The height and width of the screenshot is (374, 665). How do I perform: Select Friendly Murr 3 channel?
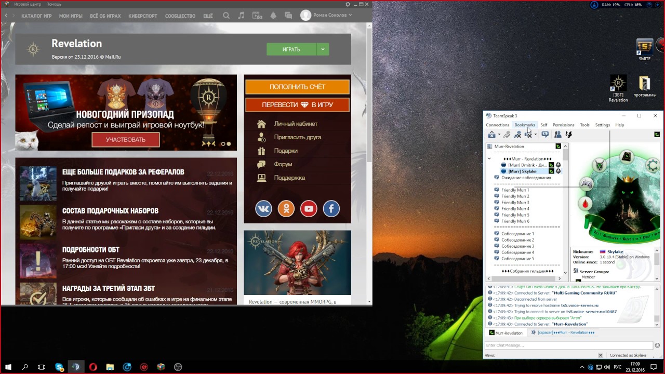click(515, 203)
